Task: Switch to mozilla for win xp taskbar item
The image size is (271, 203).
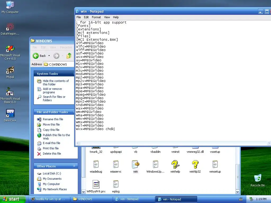Action: point(49,199)
